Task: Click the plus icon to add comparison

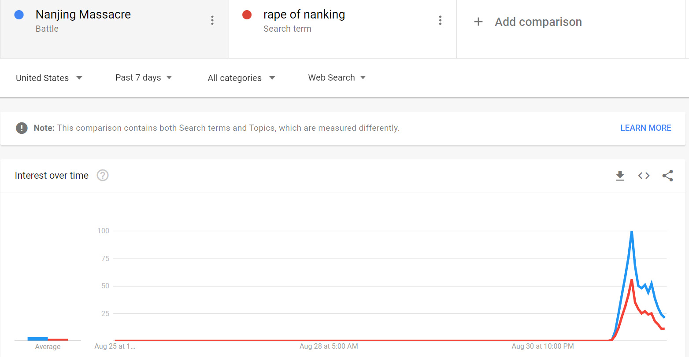Action: [x=478, y=22]
